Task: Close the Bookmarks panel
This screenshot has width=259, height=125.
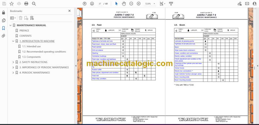Action: [69, 11]
